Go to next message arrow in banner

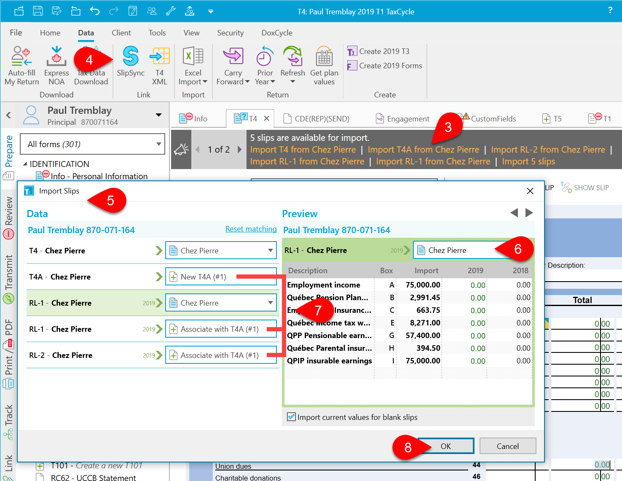click(240, 150)
